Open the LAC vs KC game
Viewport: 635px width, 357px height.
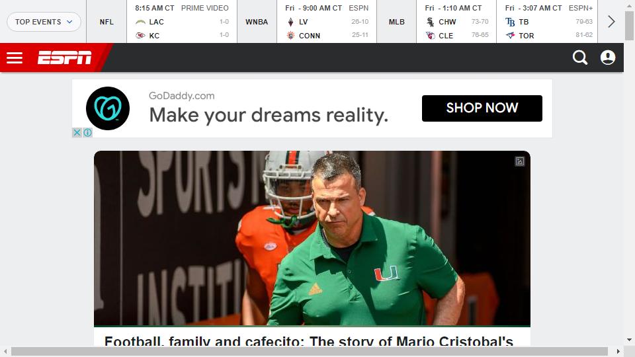[182, 21]
